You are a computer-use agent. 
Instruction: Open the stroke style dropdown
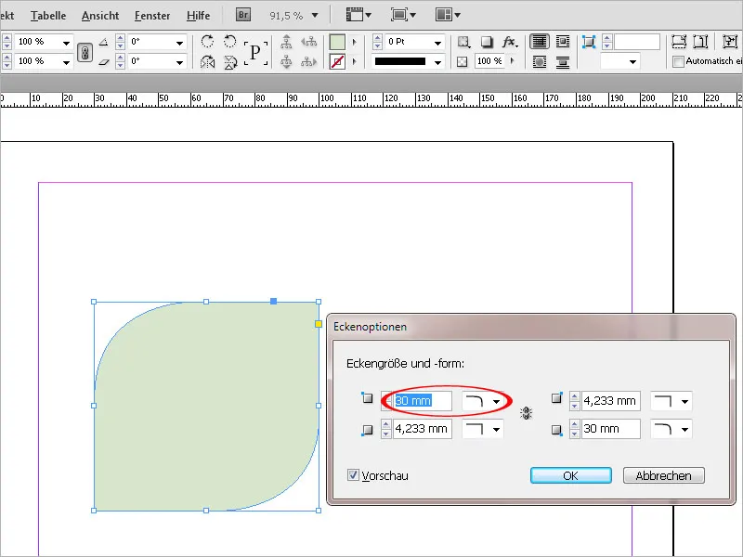(437, 62)
